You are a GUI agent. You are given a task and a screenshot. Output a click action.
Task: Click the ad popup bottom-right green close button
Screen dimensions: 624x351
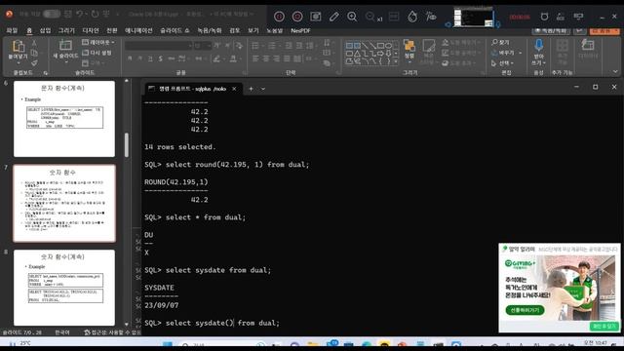point(604,326)
